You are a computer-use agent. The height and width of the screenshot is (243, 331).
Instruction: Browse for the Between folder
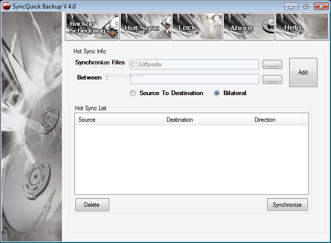(272, 79)
